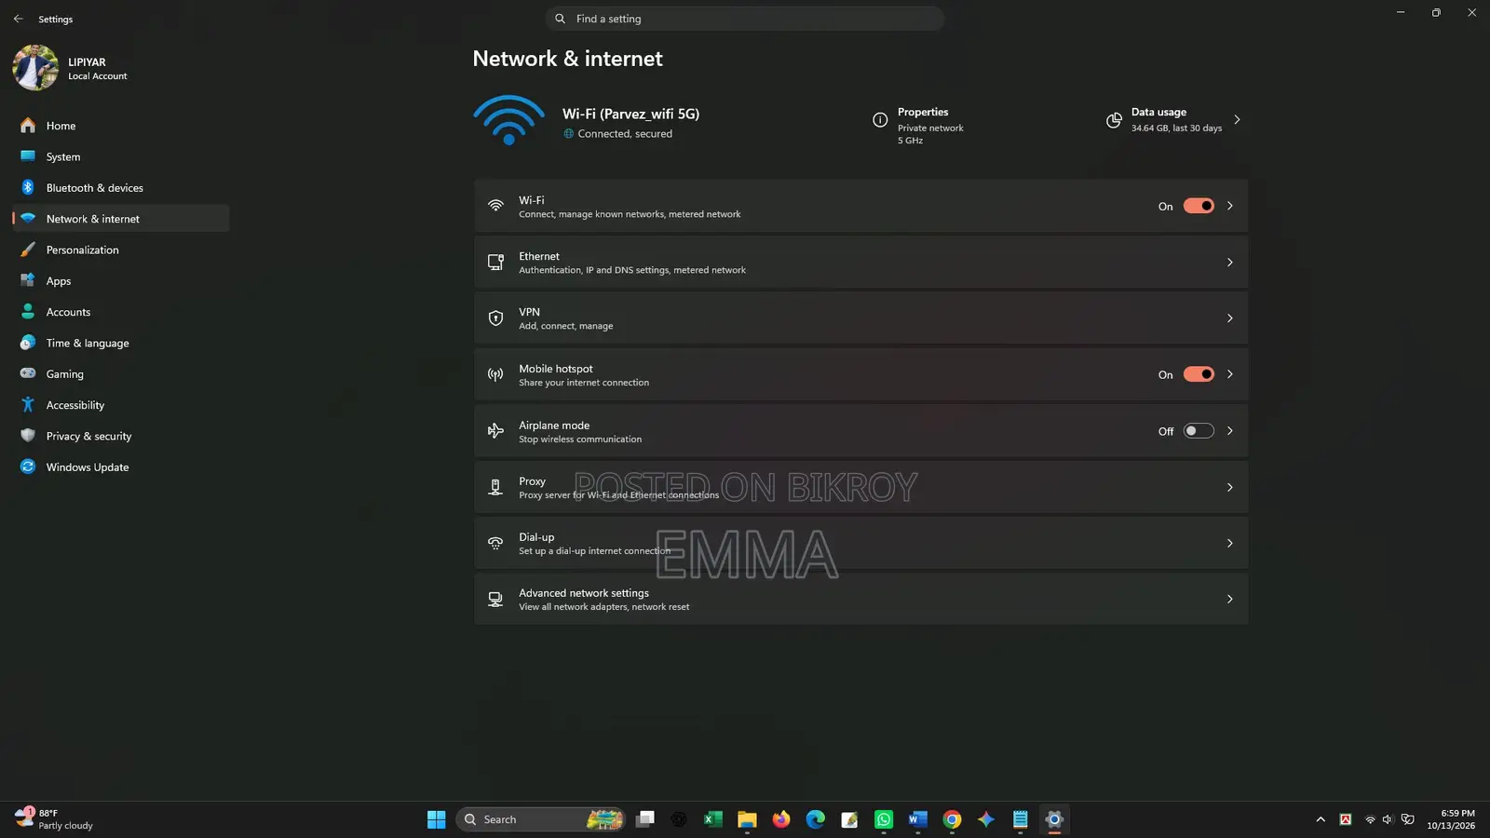1490x838 pixels.
Task: Open Google Chrome from the taskbar
Action: point(952,819)
